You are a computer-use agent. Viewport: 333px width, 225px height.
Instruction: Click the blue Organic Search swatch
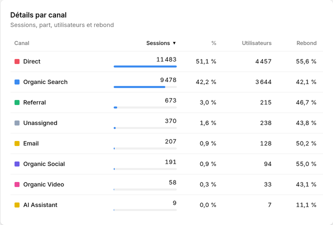click(x=17, y=82)
